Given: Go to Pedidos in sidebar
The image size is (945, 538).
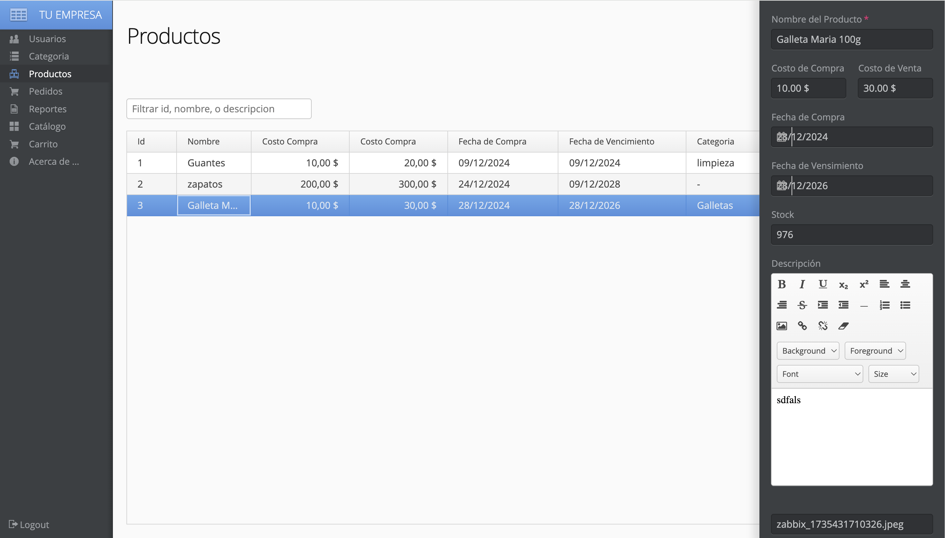Looking at the screenshot, I should tap(56, 91).
